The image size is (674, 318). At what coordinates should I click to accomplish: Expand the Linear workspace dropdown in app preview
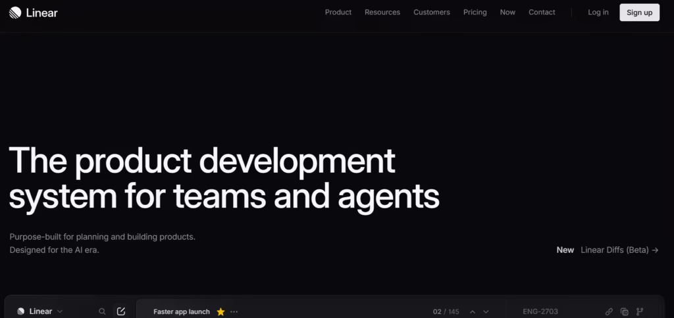click(x=40, y=311)
